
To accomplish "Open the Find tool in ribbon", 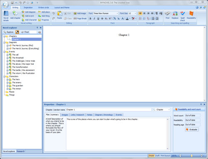I will pyautogui.click(x=168, y=15).
